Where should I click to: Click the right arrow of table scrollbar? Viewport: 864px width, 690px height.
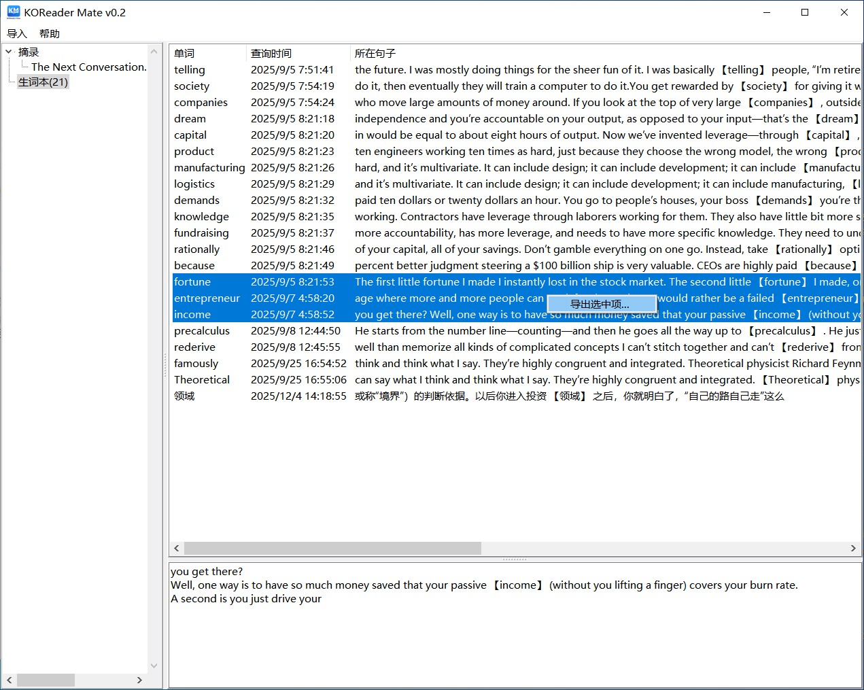point(853,548)
